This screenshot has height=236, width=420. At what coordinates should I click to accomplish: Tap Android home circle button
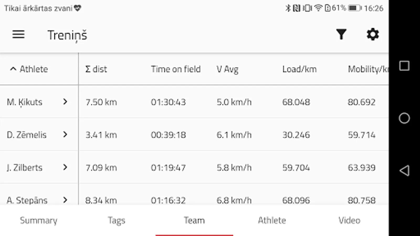click(x=404, y=118)
